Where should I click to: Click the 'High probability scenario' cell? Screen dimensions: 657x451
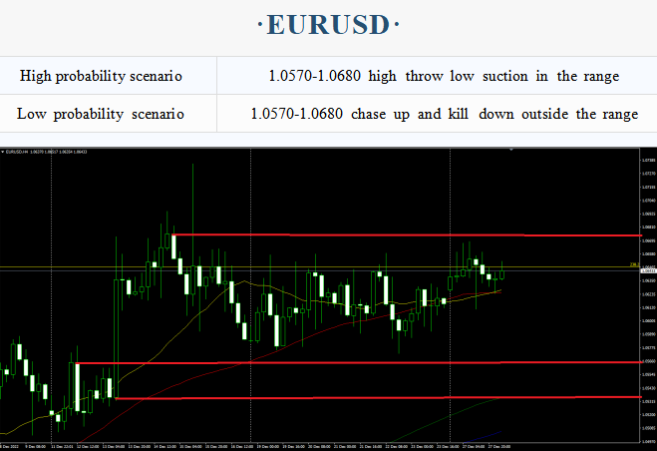(x=108, y=76)
